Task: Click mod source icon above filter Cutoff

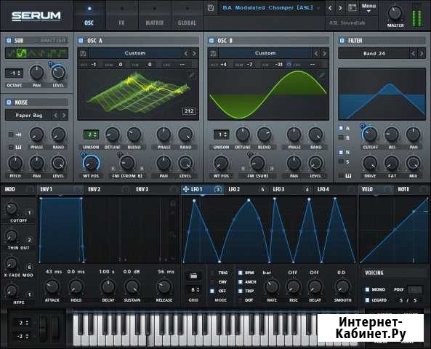Action: click(362, 126)
